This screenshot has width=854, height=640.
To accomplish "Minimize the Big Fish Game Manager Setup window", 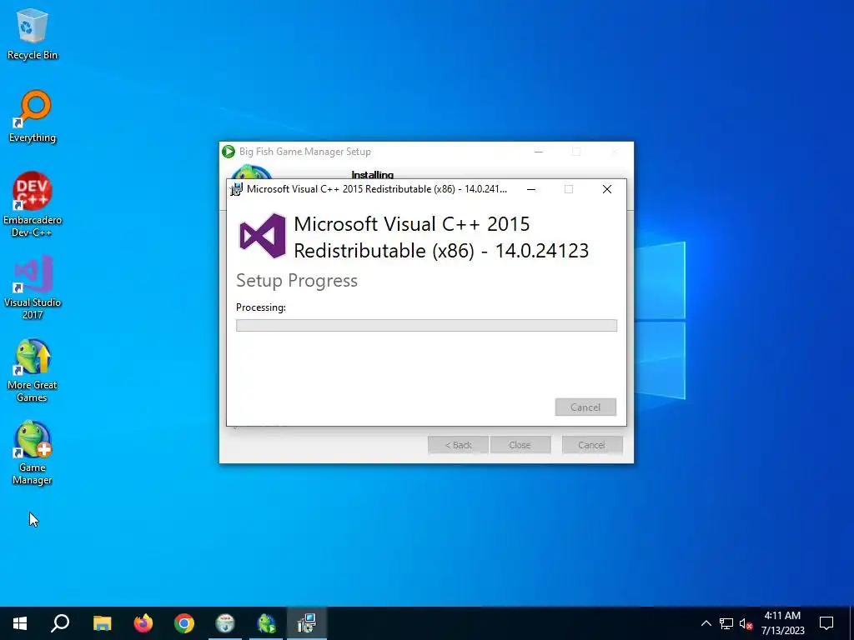I will pos(539,152).
